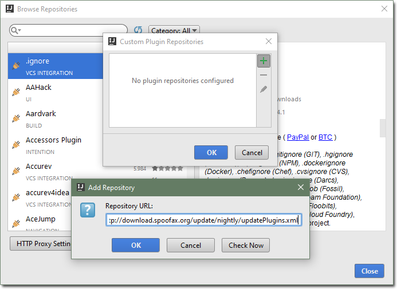Select the AAHack plugin row
The height and width of the screenshot is (289, 397).
tap(56, 92)
